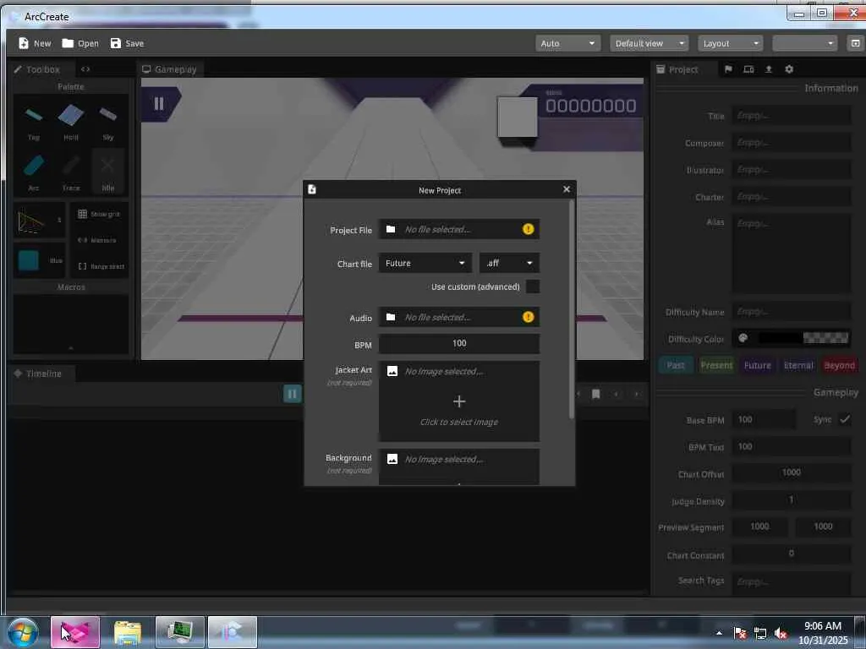The image size is (866, 649).
Task: Click the Composer input field
Action: click(792, 143)
